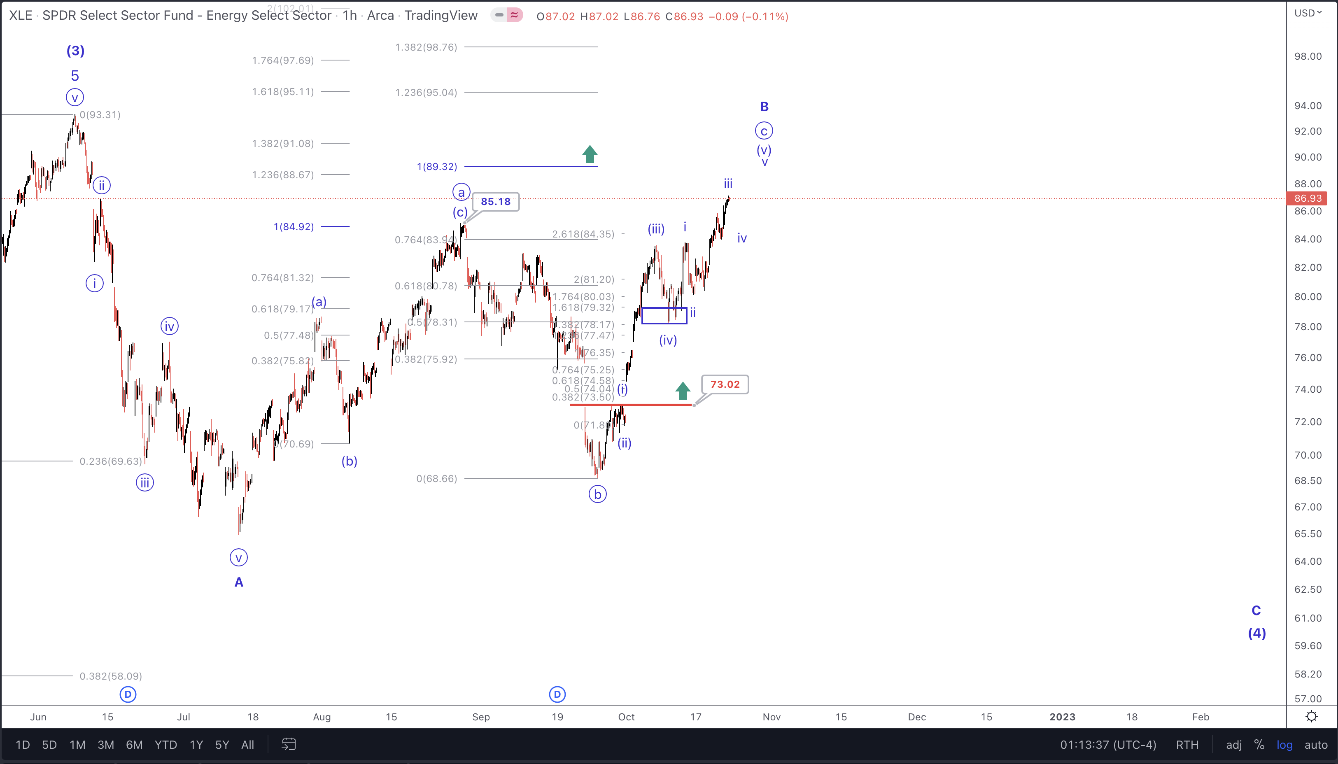
Task: Click circled v label below 5
Action: (75, 97)
